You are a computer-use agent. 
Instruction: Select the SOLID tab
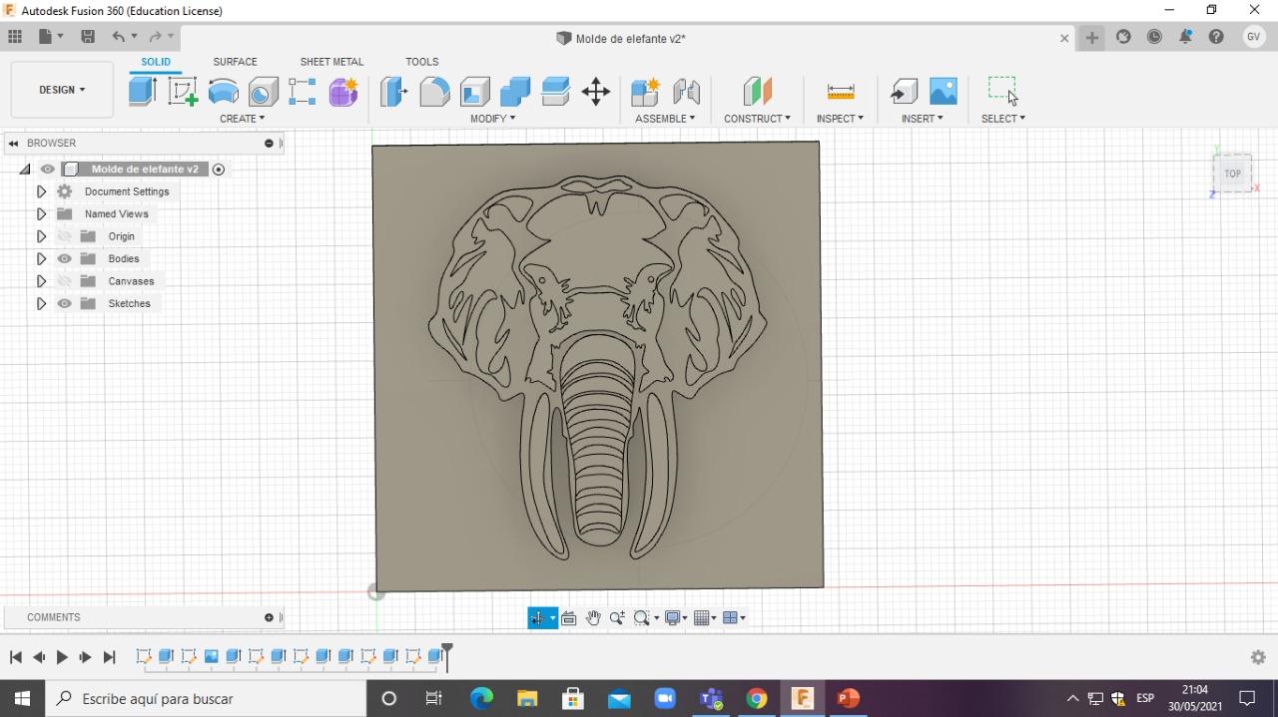coord(156,62)
